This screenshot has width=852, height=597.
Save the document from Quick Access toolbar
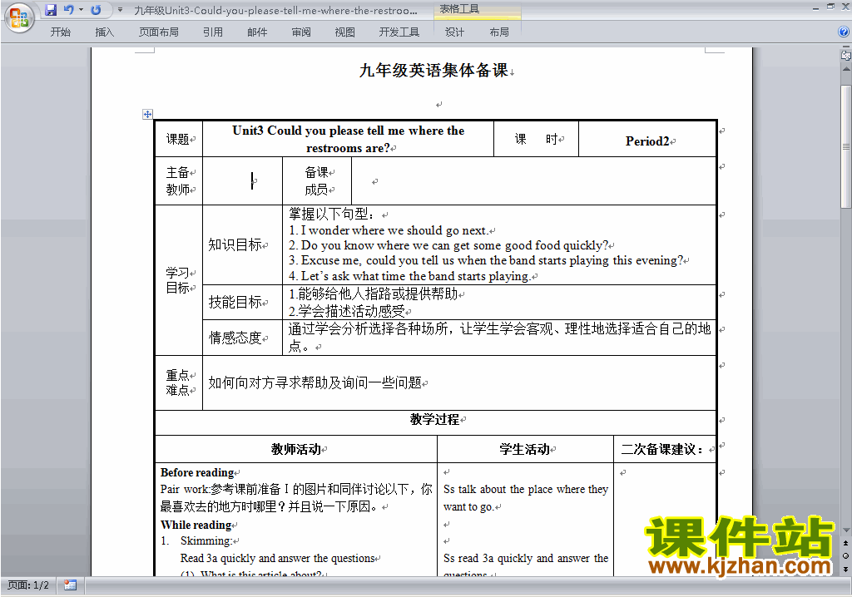pos(51,10)
